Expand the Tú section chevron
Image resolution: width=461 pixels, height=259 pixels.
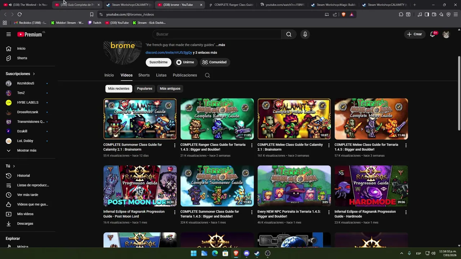14,166
